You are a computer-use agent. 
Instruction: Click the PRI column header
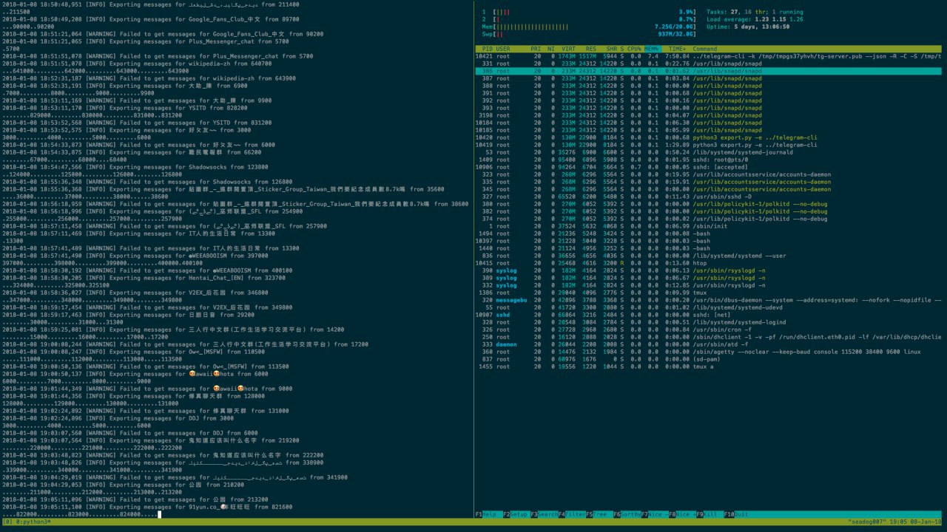pyautogui.click(x=535, y=49)
